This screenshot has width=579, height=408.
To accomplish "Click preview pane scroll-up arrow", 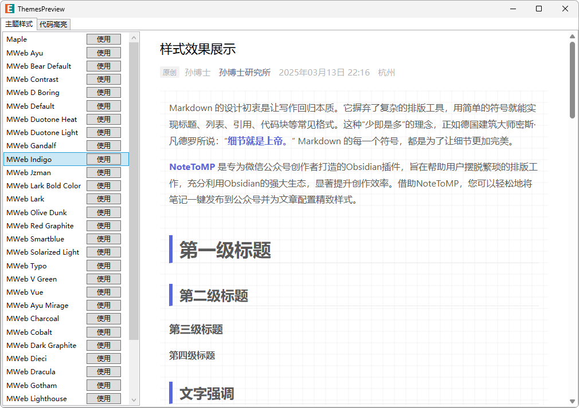I will pyautogui.click(x=572, y=37).
